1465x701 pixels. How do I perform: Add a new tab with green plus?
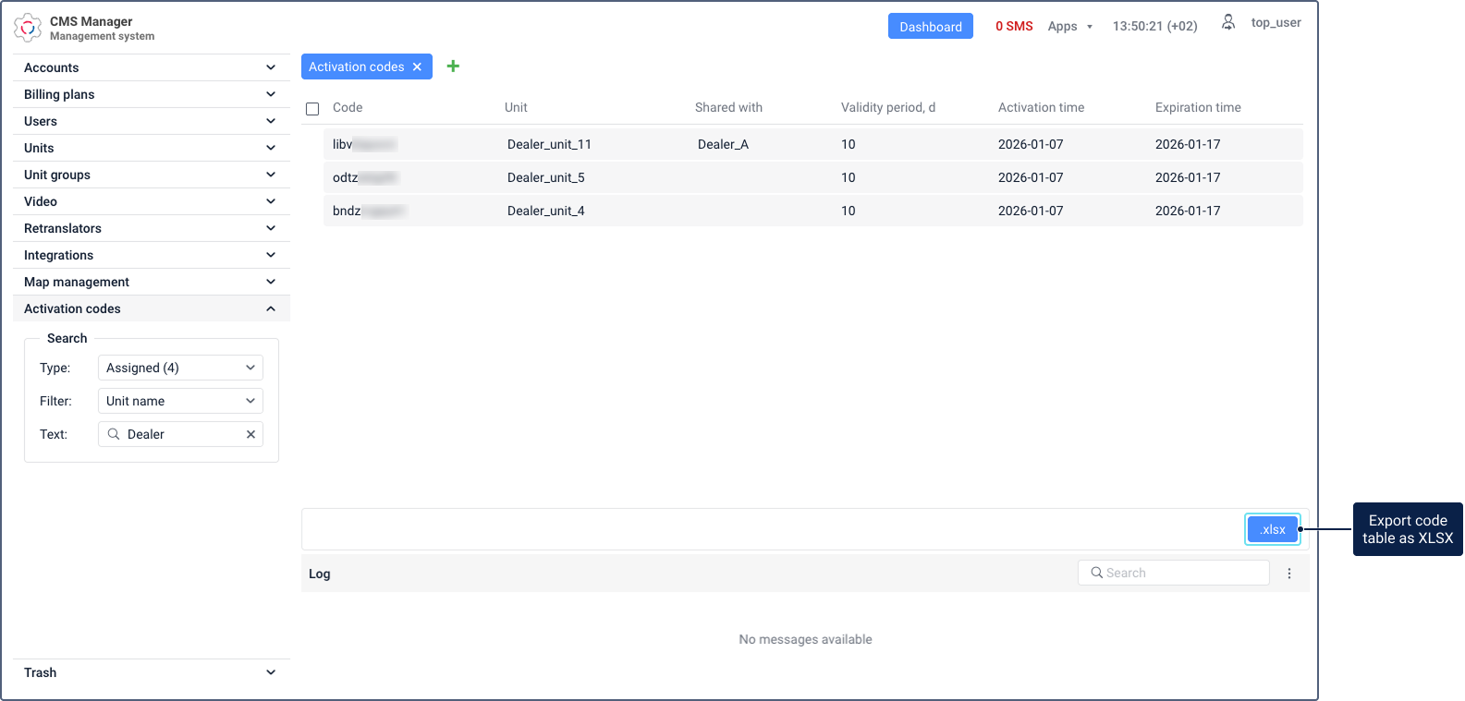point(453,66)
